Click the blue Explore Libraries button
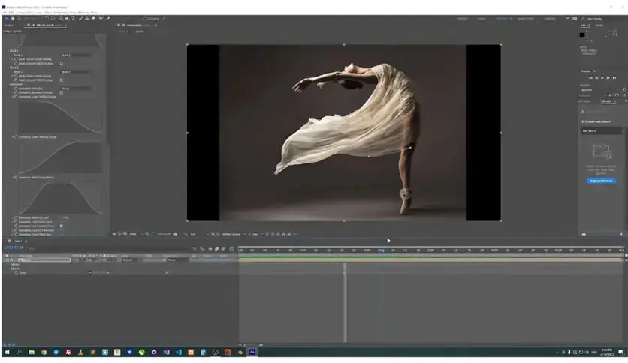 pos(601,181)
